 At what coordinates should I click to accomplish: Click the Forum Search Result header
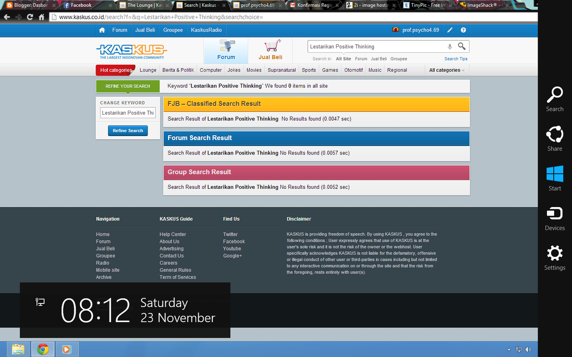tap(316, 138)
